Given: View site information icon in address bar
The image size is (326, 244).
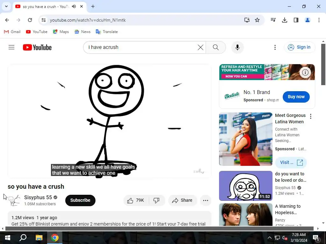Looking at the screenshot, I should click(43, 20).
